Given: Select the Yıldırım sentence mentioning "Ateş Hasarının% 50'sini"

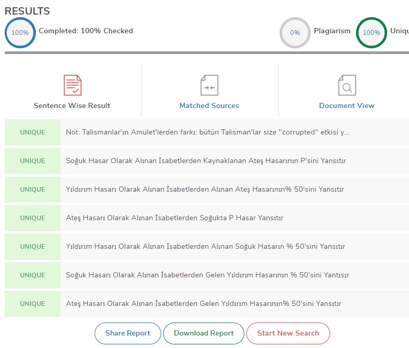Looking at the screenshot, I should click(x=205, y=190).
